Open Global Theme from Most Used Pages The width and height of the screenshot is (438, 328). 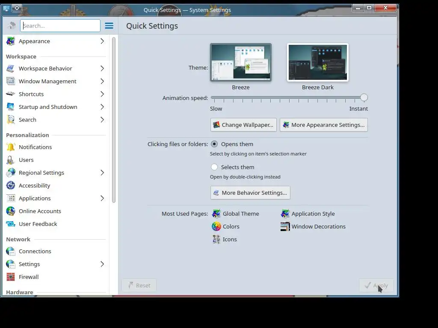pyautogui.click(x=235, y=214)
